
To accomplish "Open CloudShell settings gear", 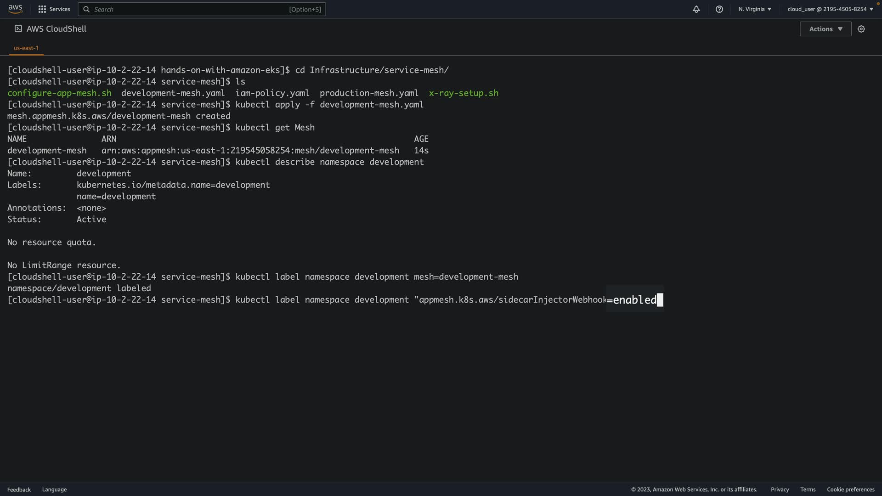I will [x=861, y=29].
